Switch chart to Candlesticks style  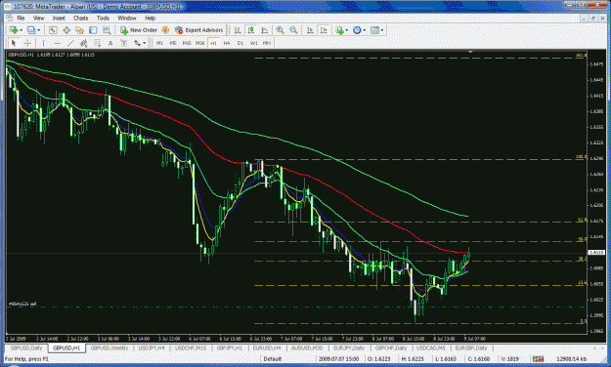251,30
